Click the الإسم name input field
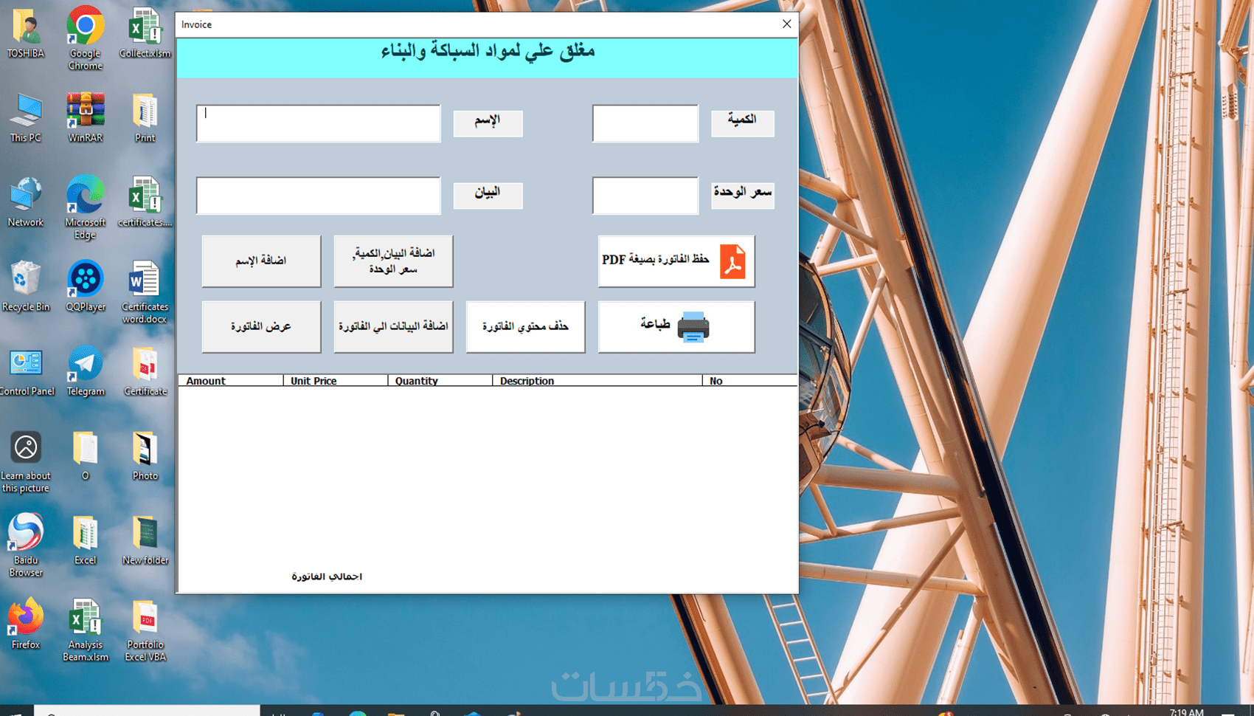1254x716 pixels. [319, 123]
